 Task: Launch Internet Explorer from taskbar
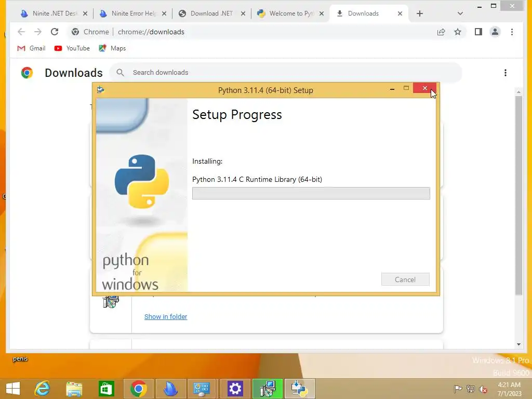43,388
